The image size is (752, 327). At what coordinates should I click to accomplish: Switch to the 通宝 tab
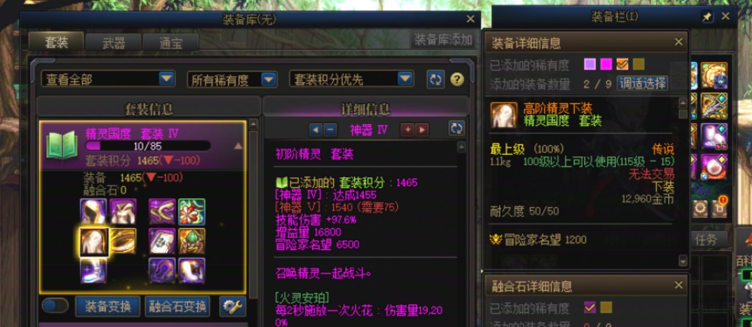(x=170, y=43)
